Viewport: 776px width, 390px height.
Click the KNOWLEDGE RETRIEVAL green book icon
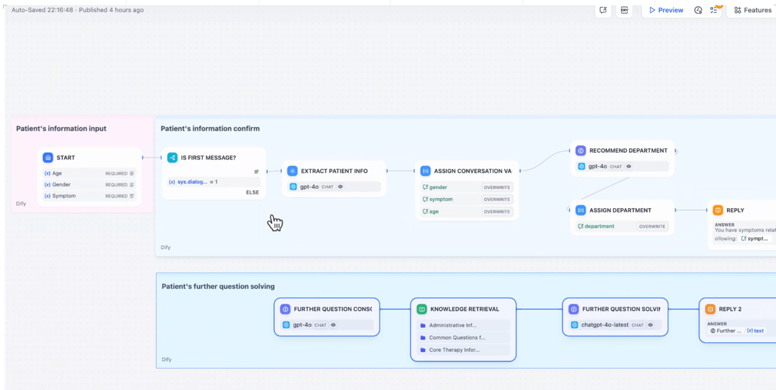421,309
